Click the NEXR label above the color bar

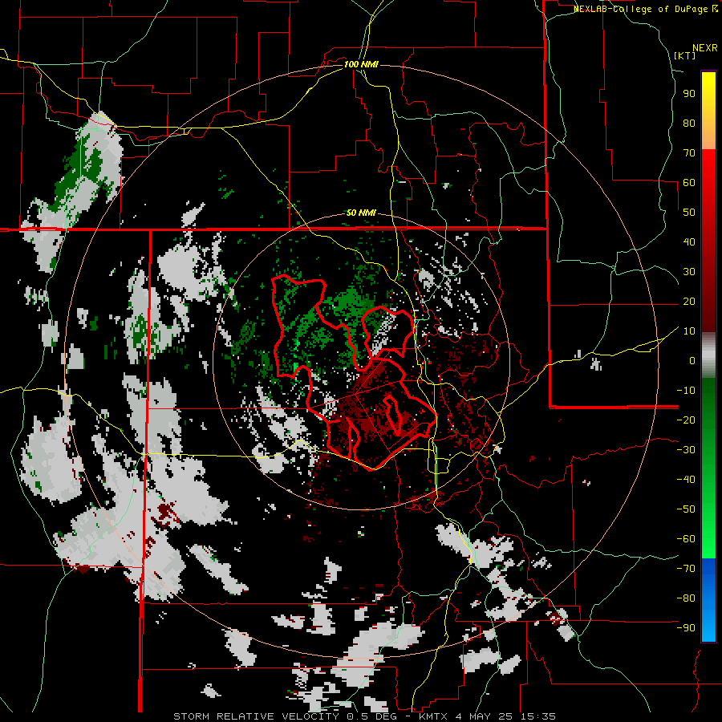tap(705, 48)
